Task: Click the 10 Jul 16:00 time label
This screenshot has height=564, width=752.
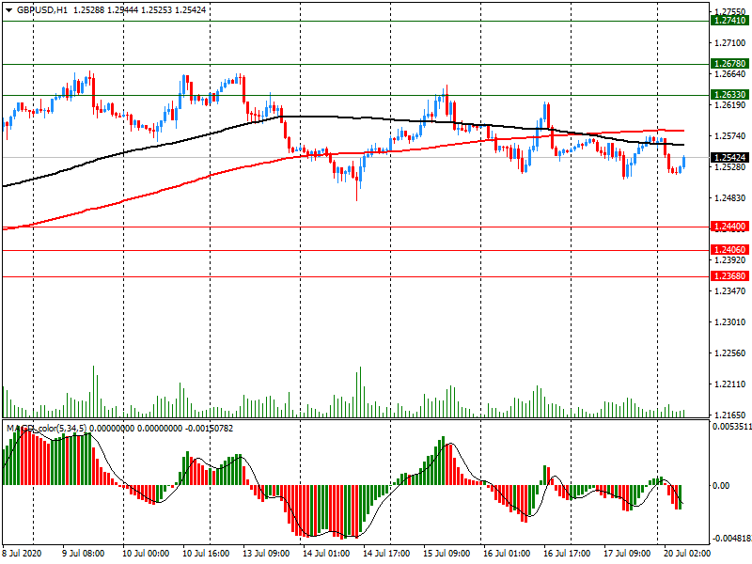Action: click(206, 555)
